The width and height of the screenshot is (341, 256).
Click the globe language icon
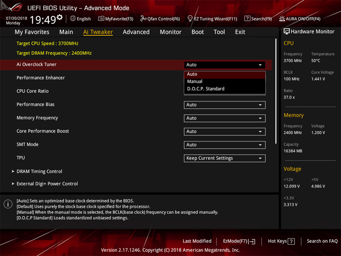point(73,18)
